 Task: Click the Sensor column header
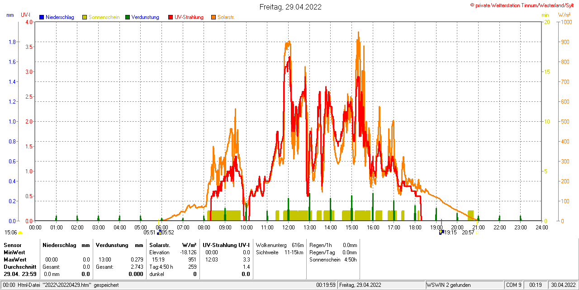(x=12, y=245)
